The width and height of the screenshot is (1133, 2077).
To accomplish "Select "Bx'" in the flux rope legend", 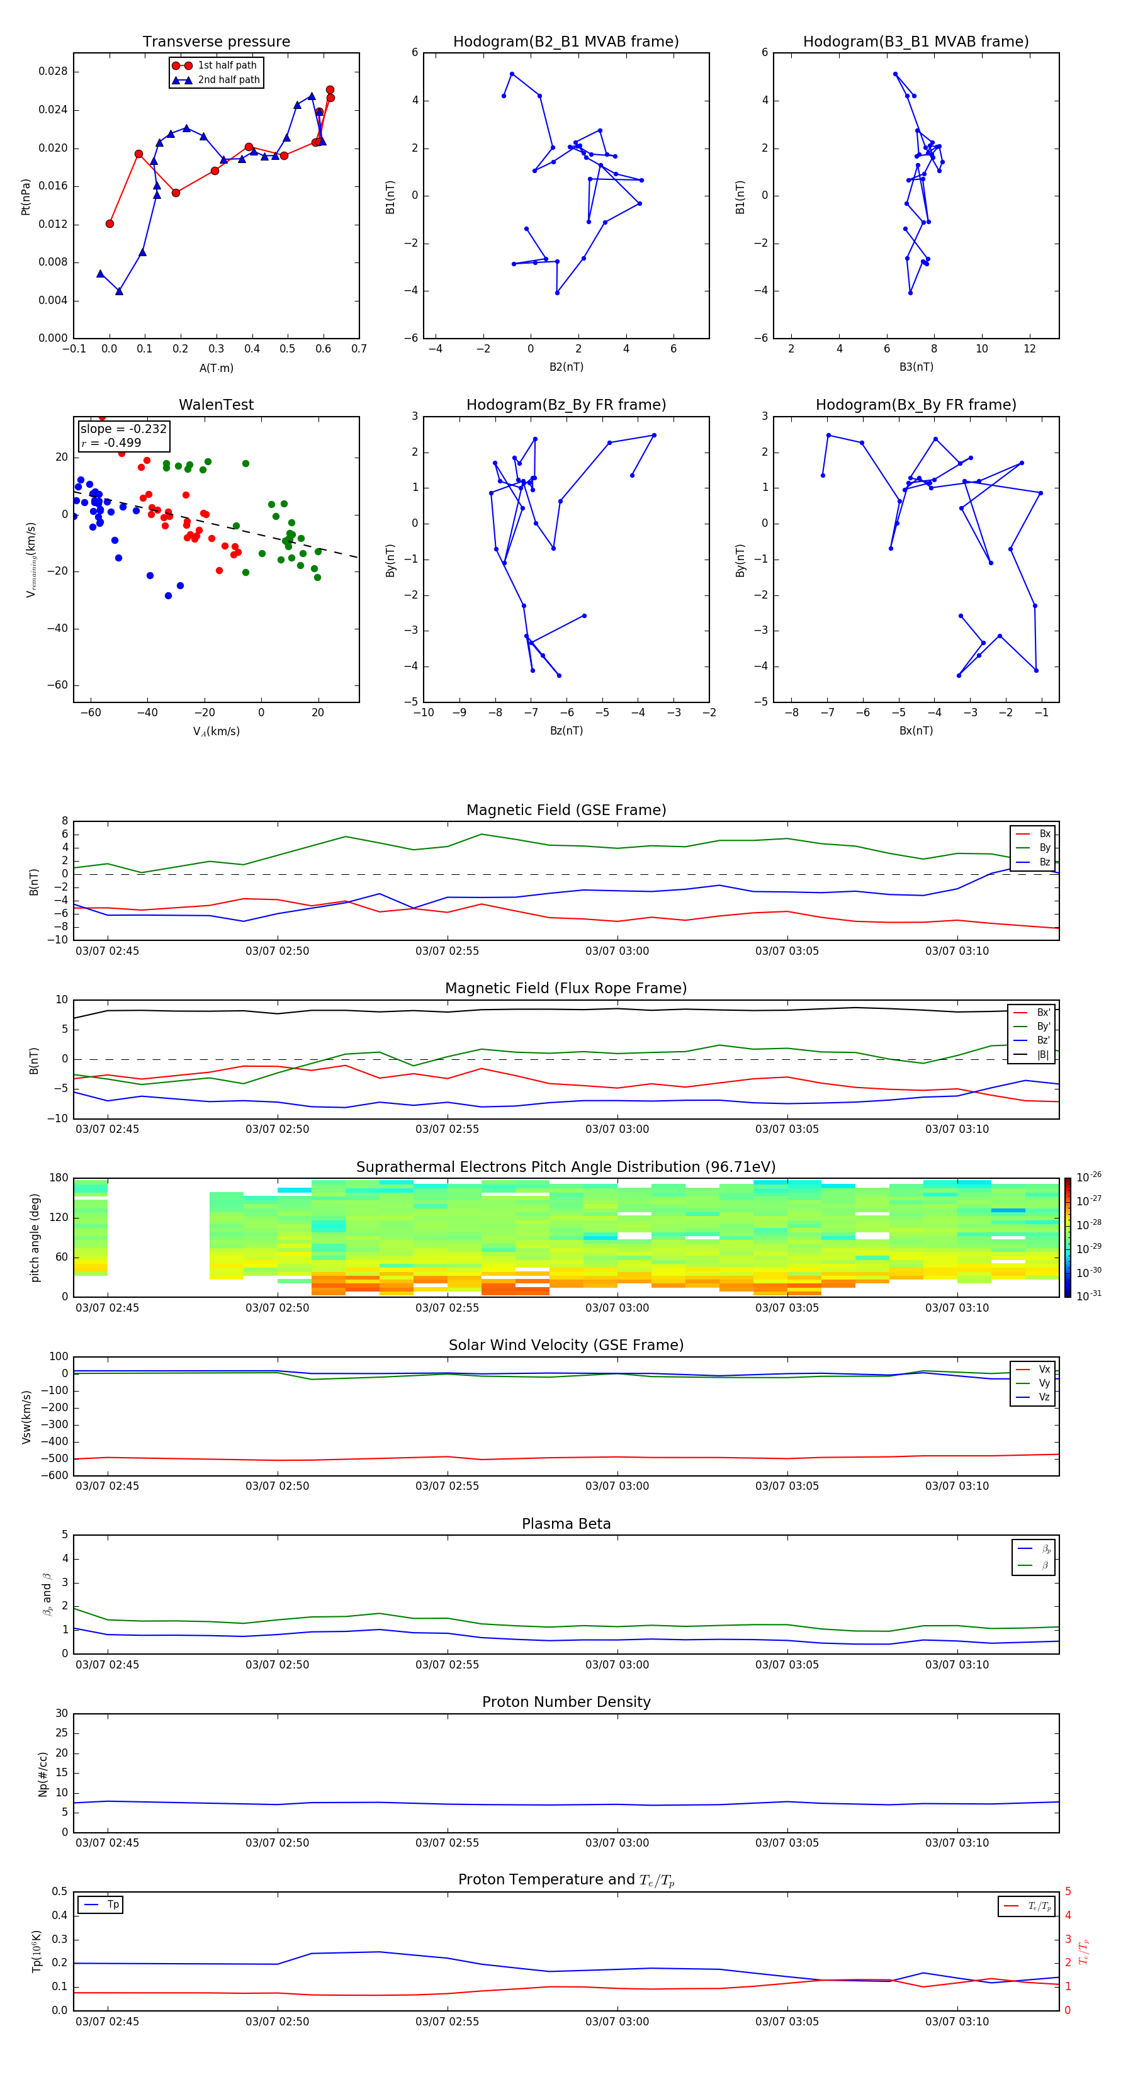I will click(1033, 1013).
